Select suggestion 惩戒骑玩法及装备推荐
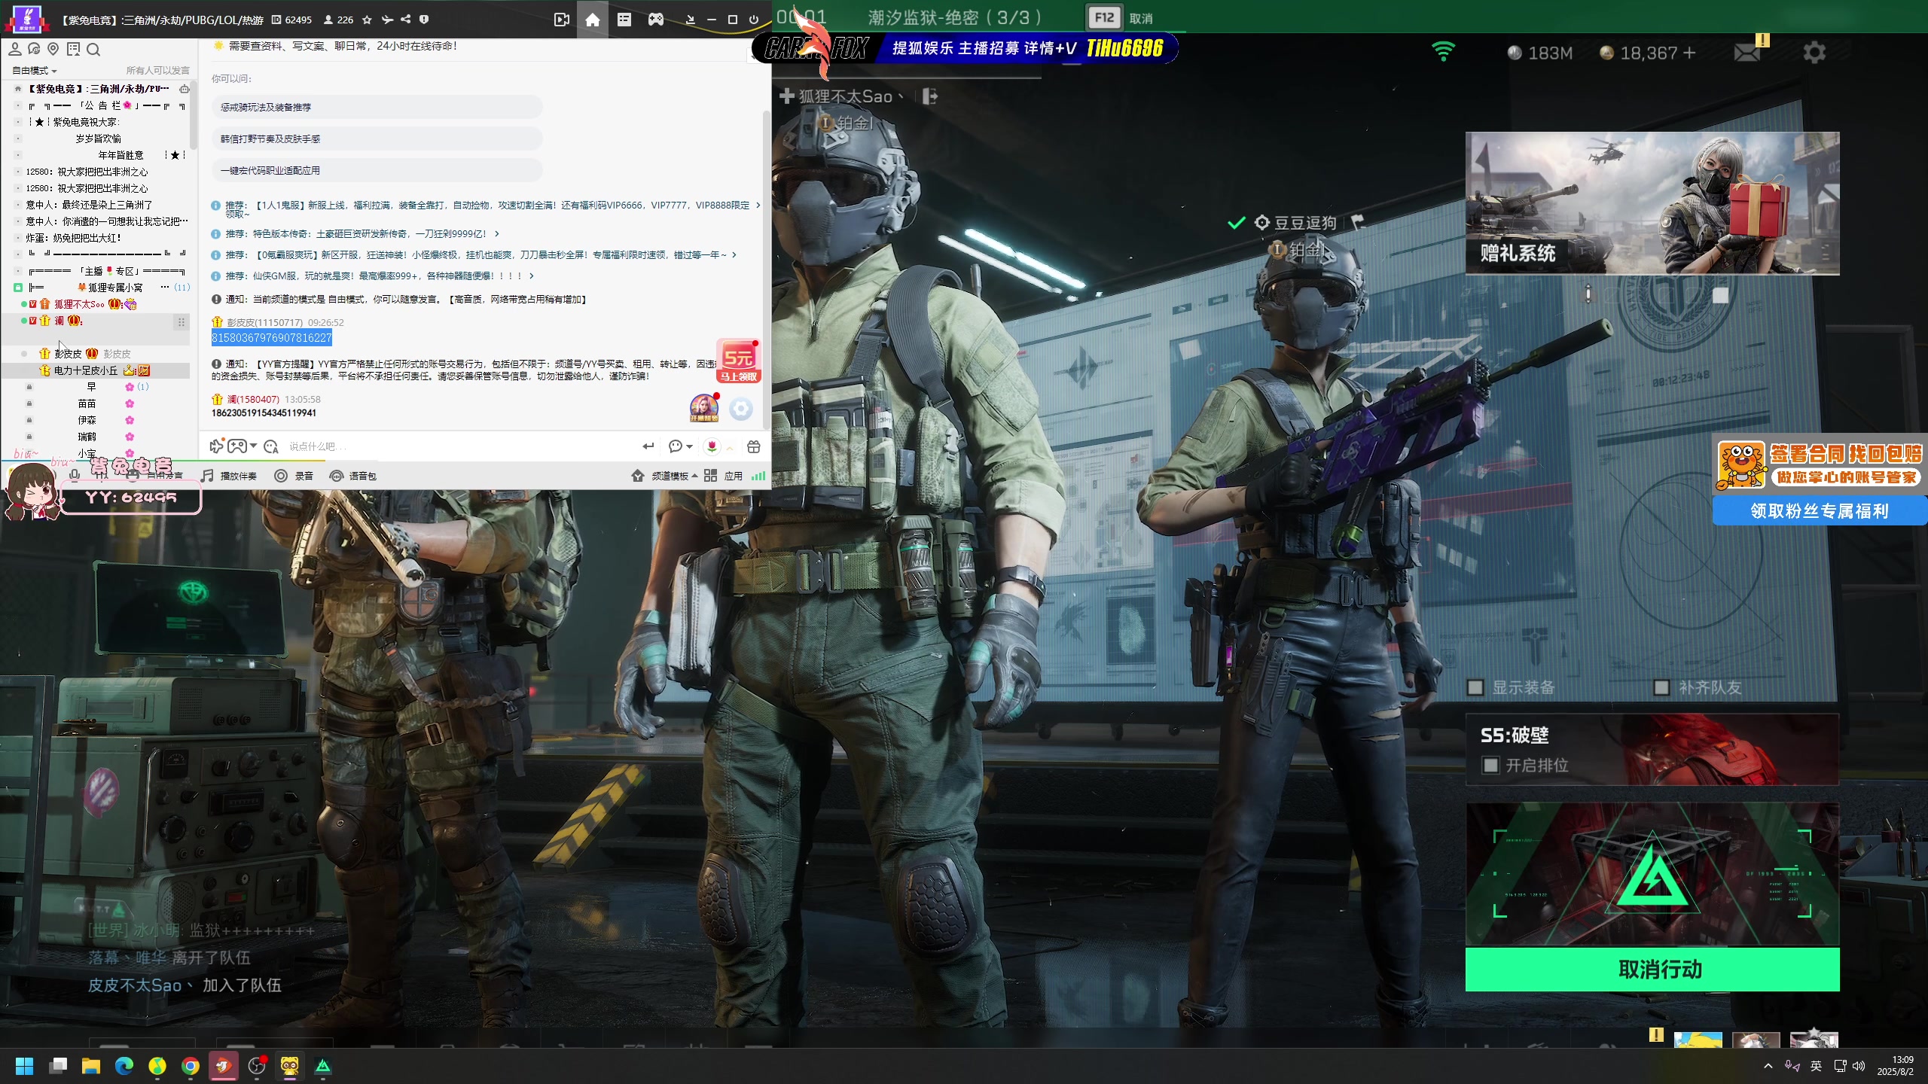This screenshot has width=1928, height=1084. click(377, 107)
